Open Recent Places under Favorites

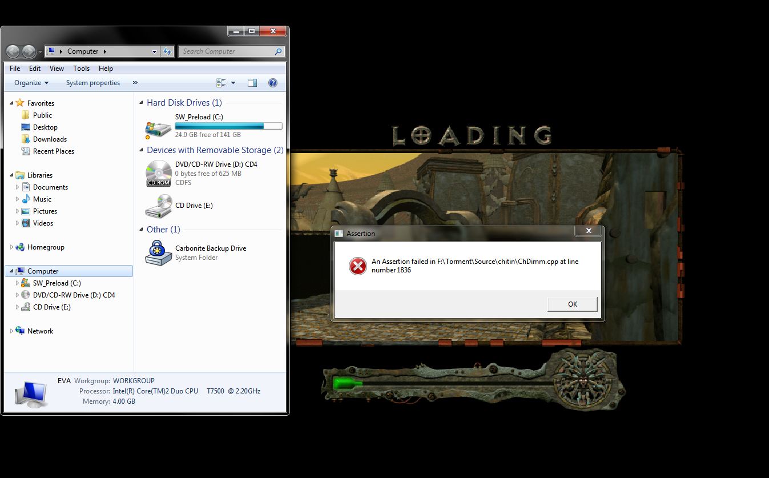coord(54,151)
